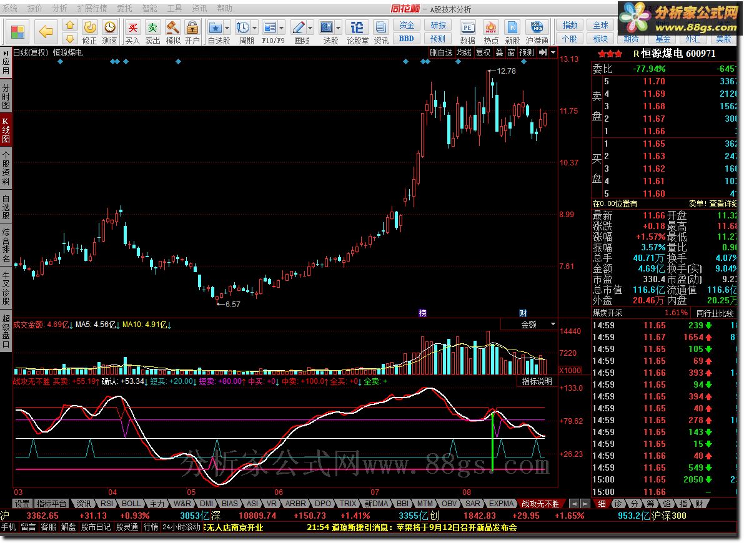The height and width of the screenshot is (543, 744).
Task: Select the 画线 drawing pencil tool
Action: click(x=299, y=27)
